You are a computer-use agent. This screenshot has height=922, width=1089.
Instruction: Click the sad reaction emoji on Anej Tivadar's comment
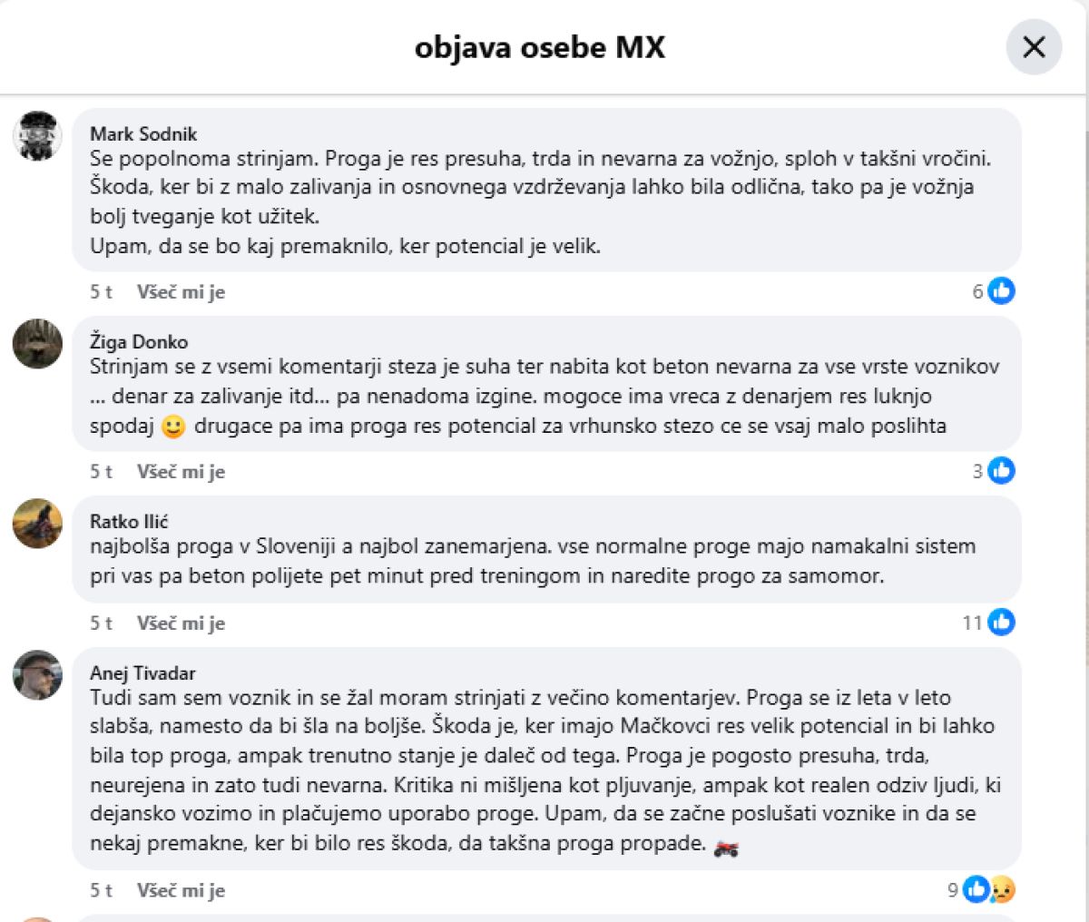pos(1001,889)
